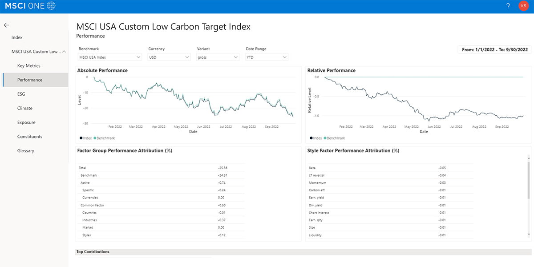Open the KS user avatar menu
This screenshot has width=534, height=267.
pos(523,6)
